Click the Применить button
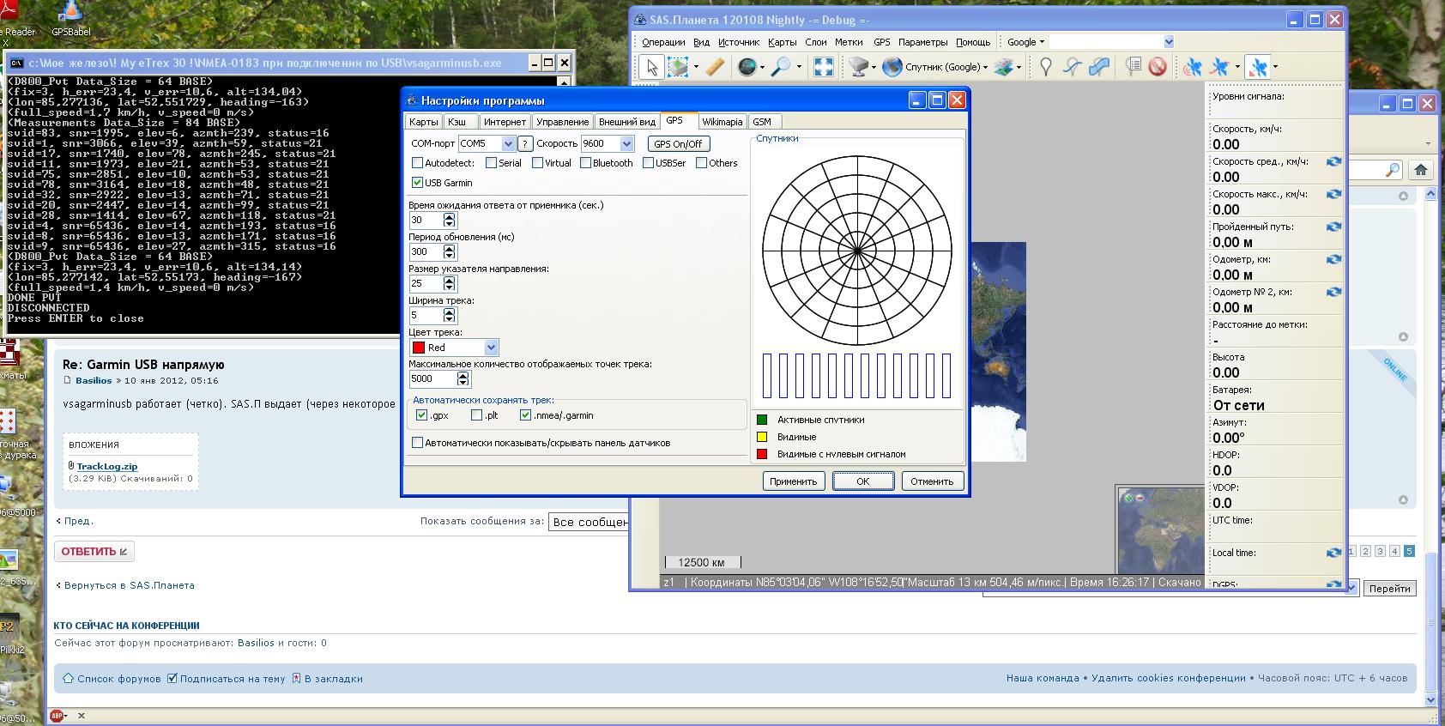Viewport: 1445px width, 726px height. (793, 481)
